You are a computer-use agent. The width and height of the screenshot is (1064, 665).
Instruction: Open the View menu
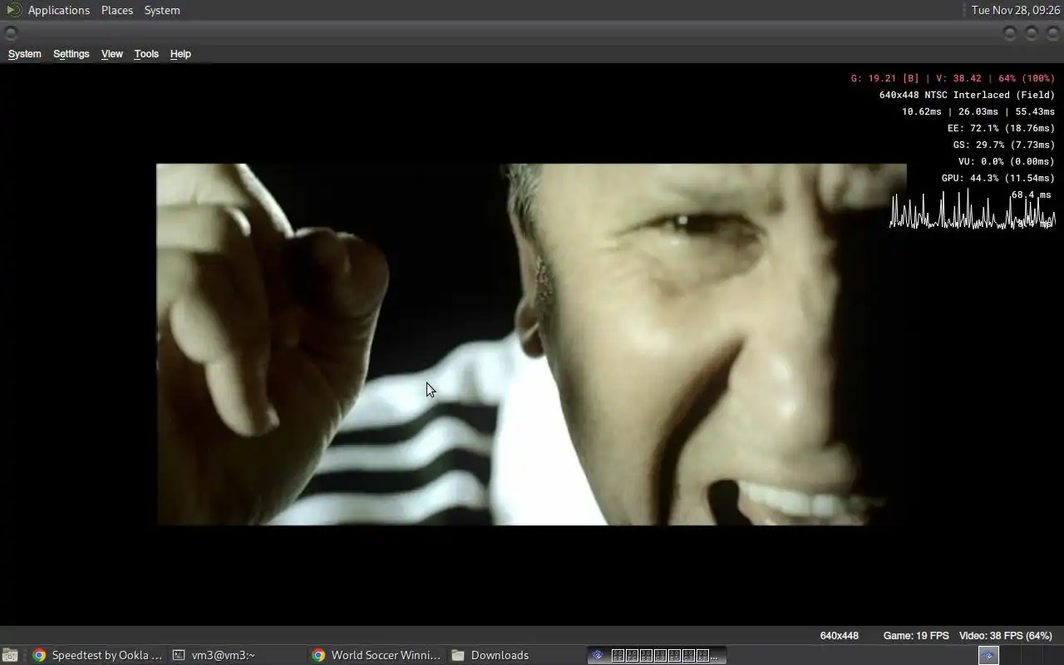point(111,54)
